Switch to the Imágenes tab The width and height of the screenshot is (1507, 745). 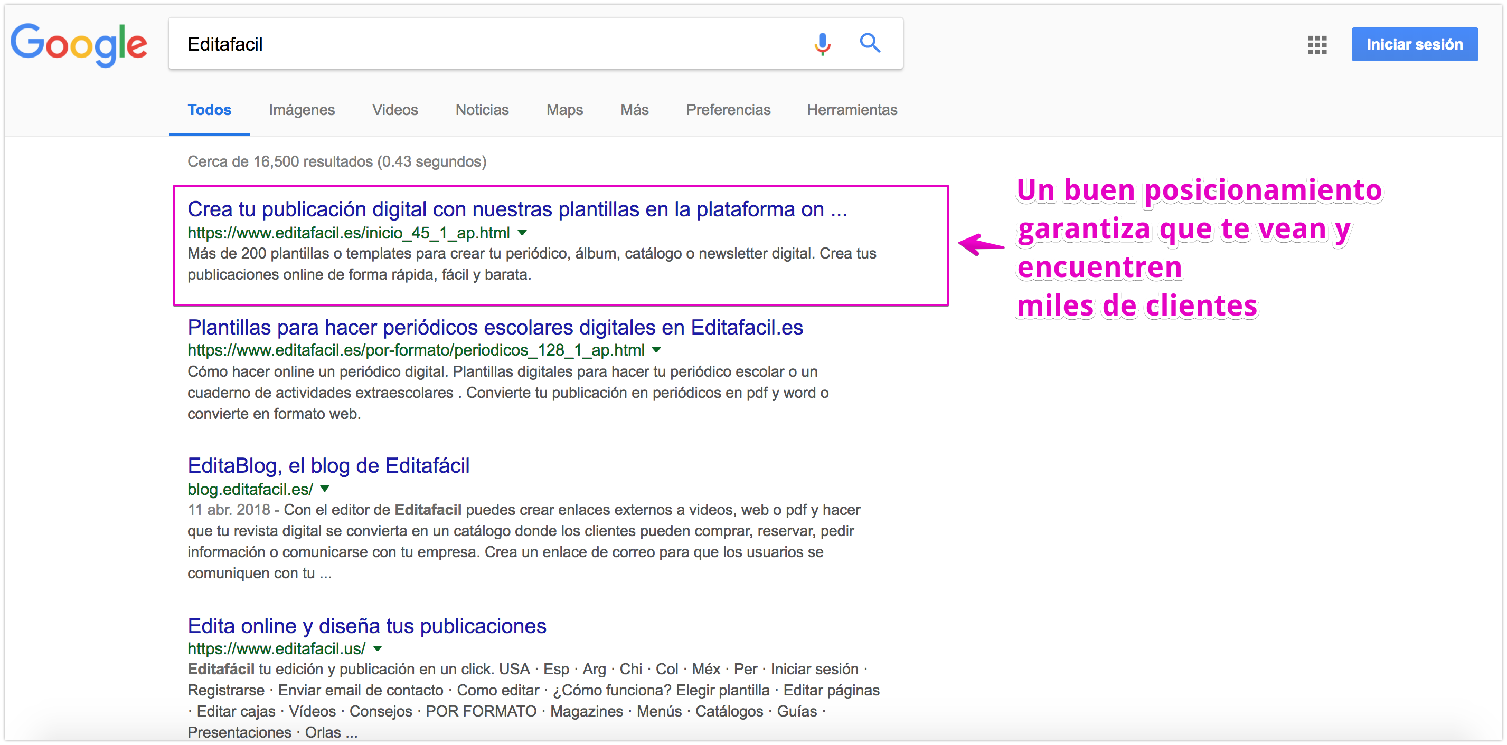coord(302,110)
